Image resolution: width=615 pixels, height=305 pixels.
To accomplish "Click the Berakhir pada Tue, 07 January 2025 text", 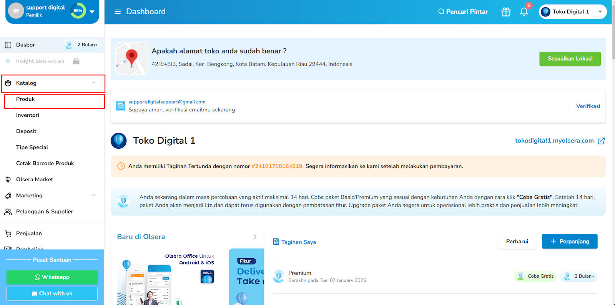I will pyautogui.click(x=327, y=280).
